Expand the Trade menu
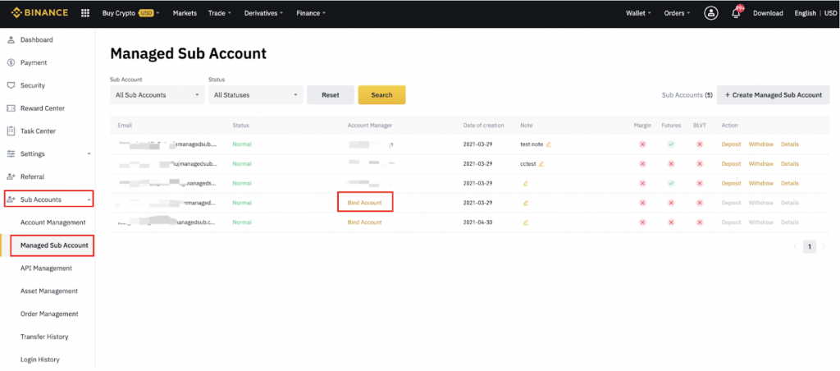The width and height of the screenshot is (840, 371). tap(220, 13)
